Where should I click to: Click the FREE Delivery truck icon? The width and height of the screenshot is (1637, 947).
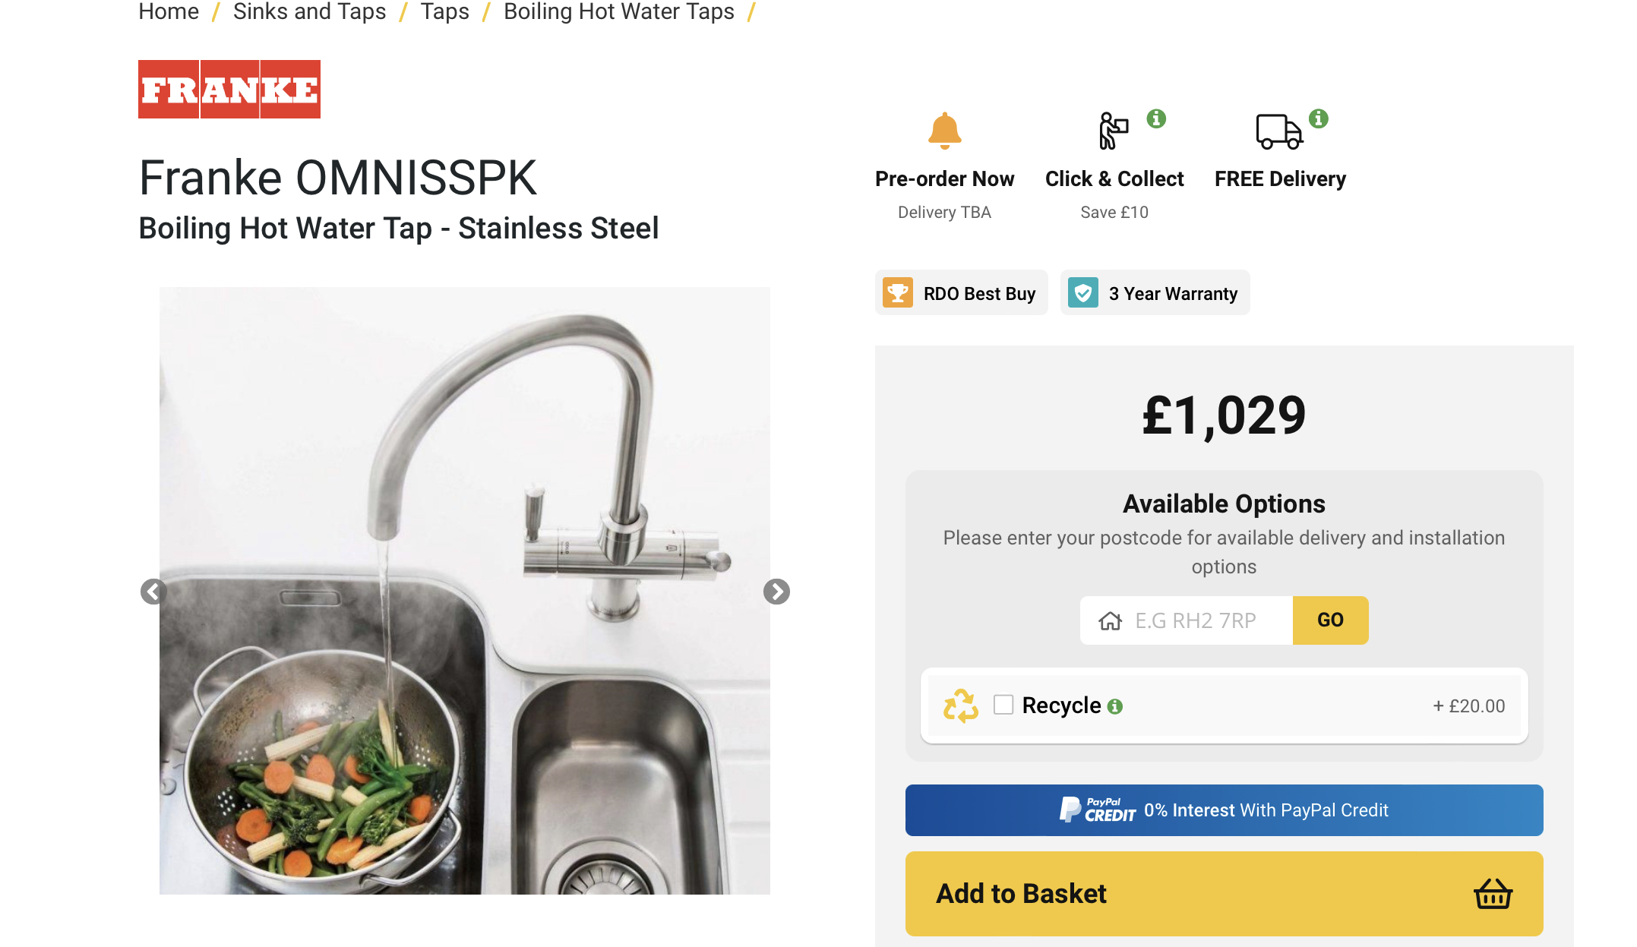pyautogui.click(x=1278, y=131)
